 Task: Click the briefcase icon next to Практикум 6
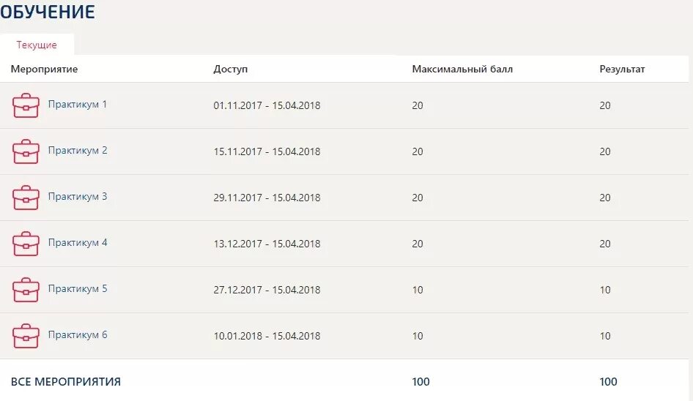26,336
